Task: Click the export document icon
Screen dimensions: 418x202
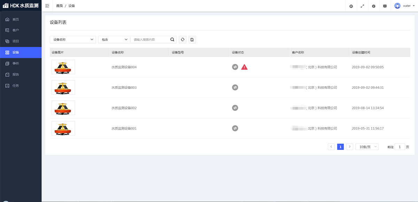Action: pyautogui.click(x=192, y=40)
